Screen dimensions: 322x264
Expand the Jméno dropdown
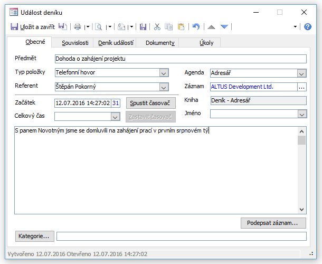pos(302,114)
